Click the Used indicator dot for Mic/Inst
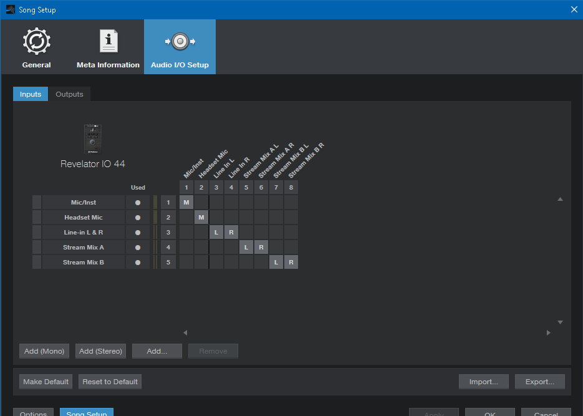The height and width of the screenshot is (416, 583). point(138,203)
